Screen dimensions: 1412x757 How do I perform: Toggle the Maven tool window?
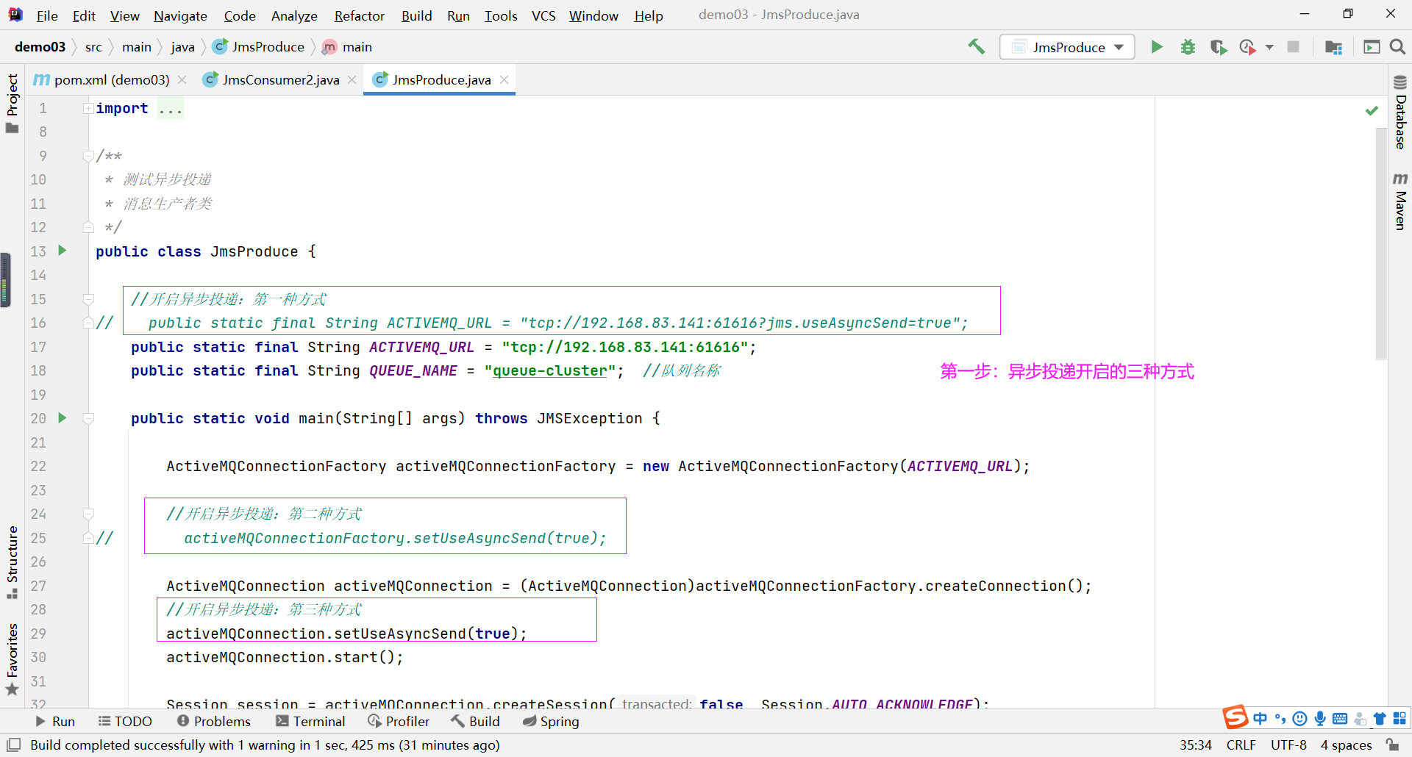(1400, 201)
